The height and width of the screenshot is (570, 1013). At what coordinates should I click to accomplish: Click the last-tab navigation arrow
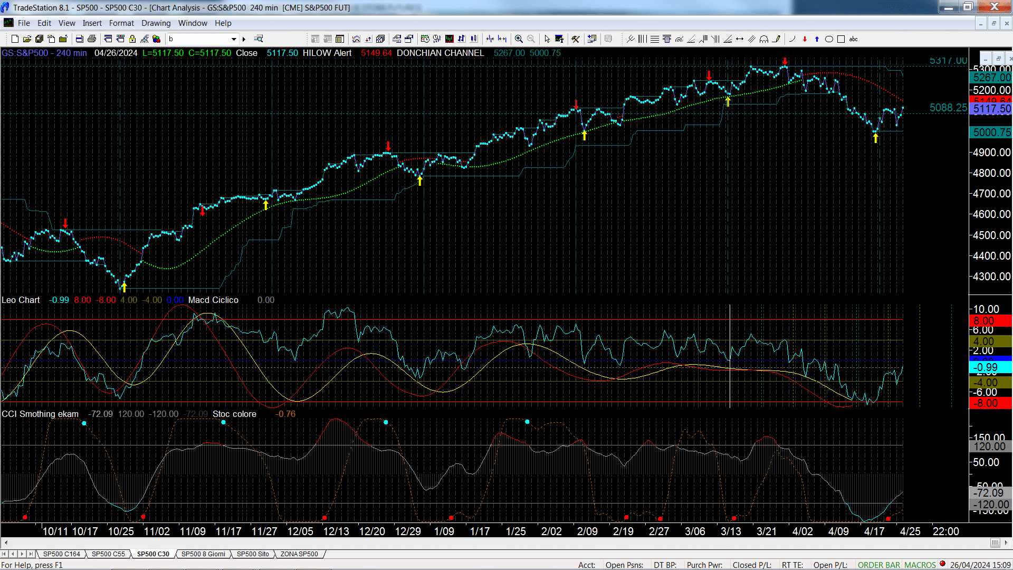pyautogui.click(x=31, y=554)
